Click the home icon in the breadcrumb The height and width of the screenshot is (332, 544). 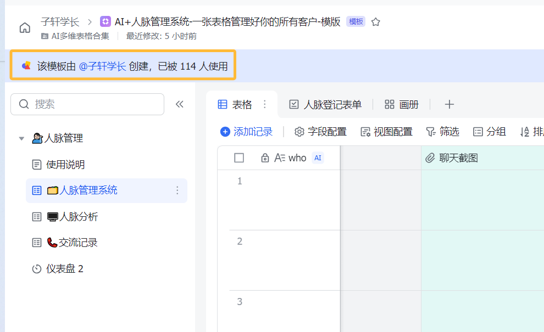[x=25, y=28]
